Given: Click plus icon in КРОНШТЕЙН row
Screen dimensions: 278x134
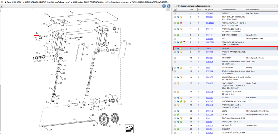Looking at the screenshot, I should 175,125.
